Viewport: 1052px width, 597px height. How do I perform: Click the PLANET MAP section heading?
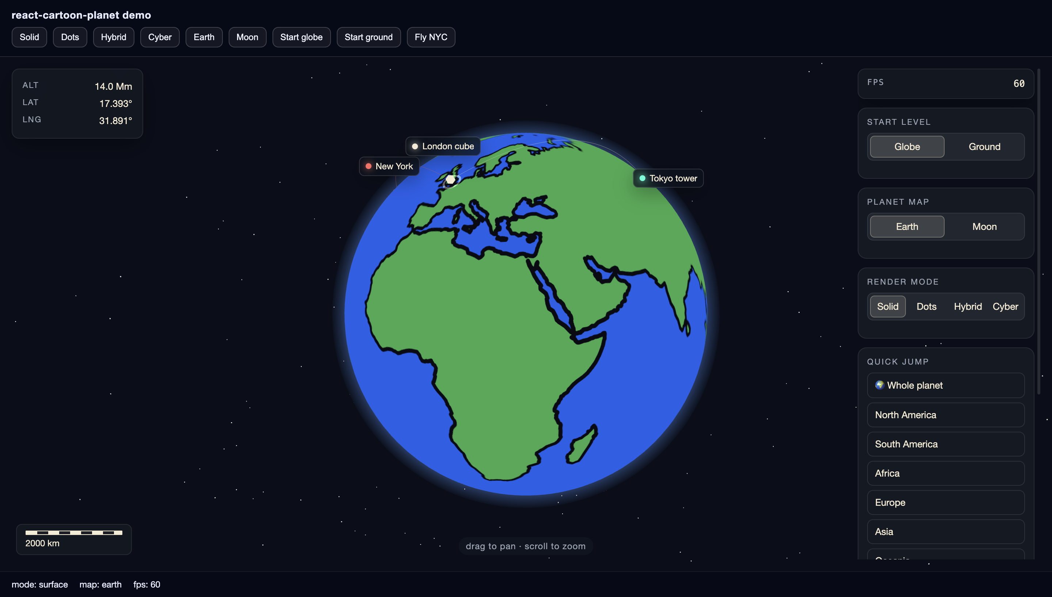pos(898,202)
